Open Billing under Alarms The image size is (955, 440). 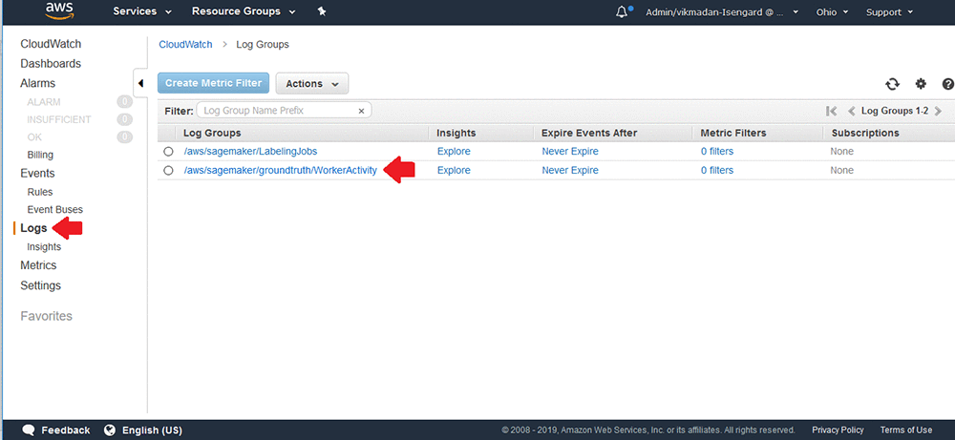[40, 155]
